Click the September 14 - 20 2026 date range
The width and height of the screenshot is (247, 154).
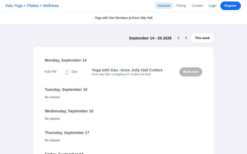pyautogui.click(x=150, y=38)
